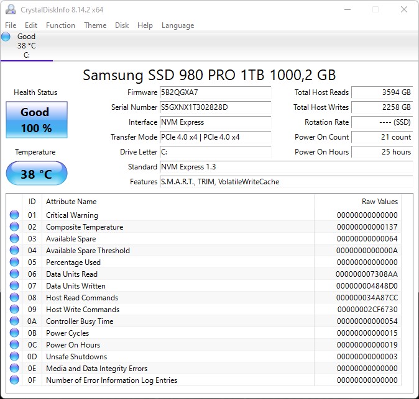Click the Serial Number field

[215, 107]
